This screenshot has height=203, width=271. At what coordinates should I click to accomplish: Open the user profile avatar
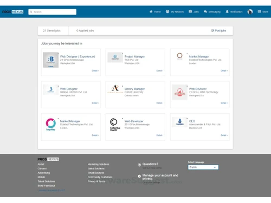click(x=250, y=12)
